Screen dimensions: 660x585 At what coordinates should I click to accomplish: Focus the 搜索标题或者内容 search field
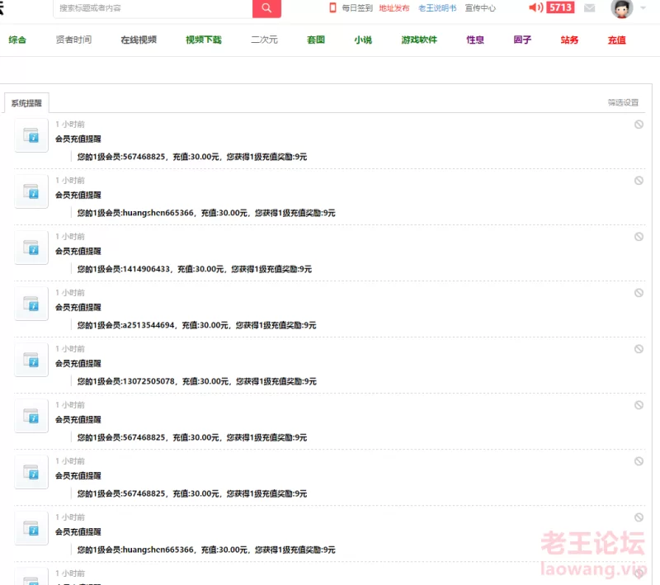(153, 8)
